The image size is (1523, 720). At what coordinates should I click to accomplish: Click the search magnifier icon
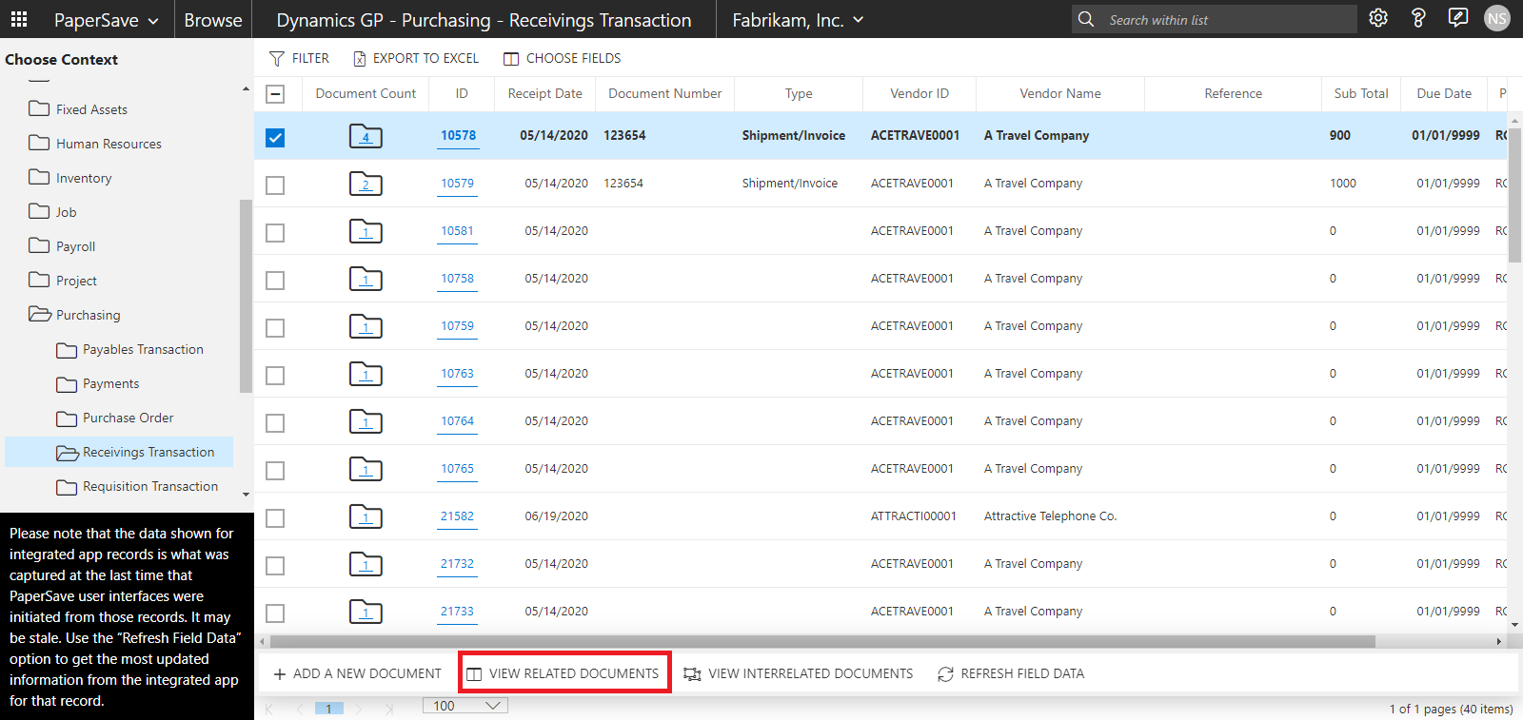(1086, 19)
